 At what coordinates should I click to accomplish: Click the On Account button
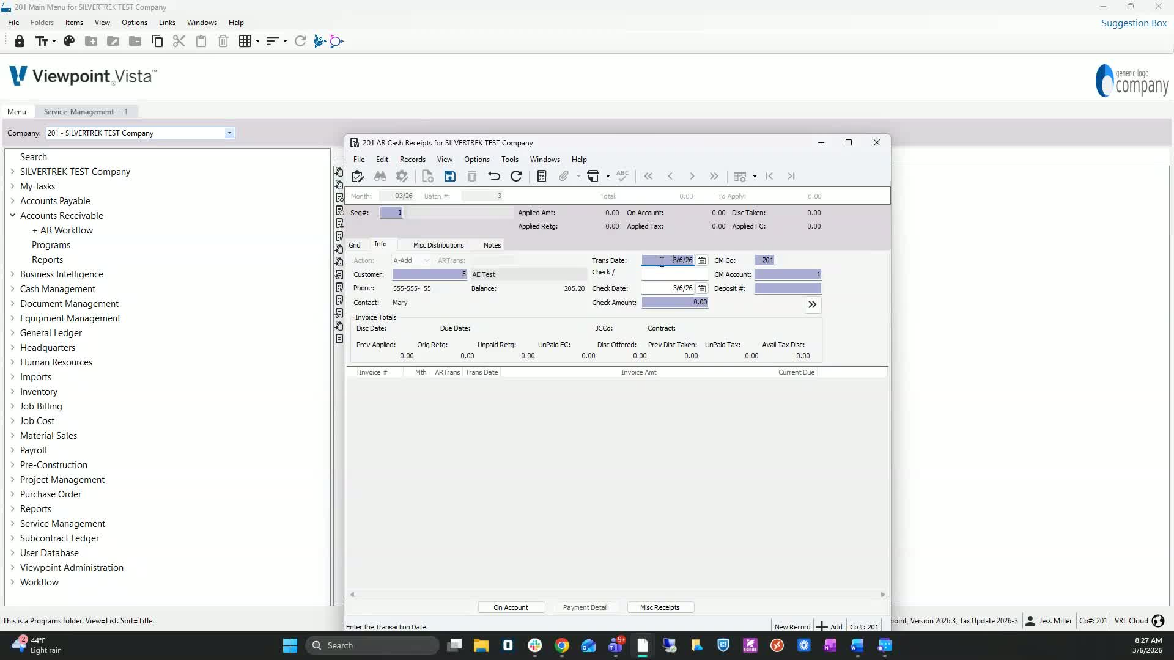tap(511, 607)
